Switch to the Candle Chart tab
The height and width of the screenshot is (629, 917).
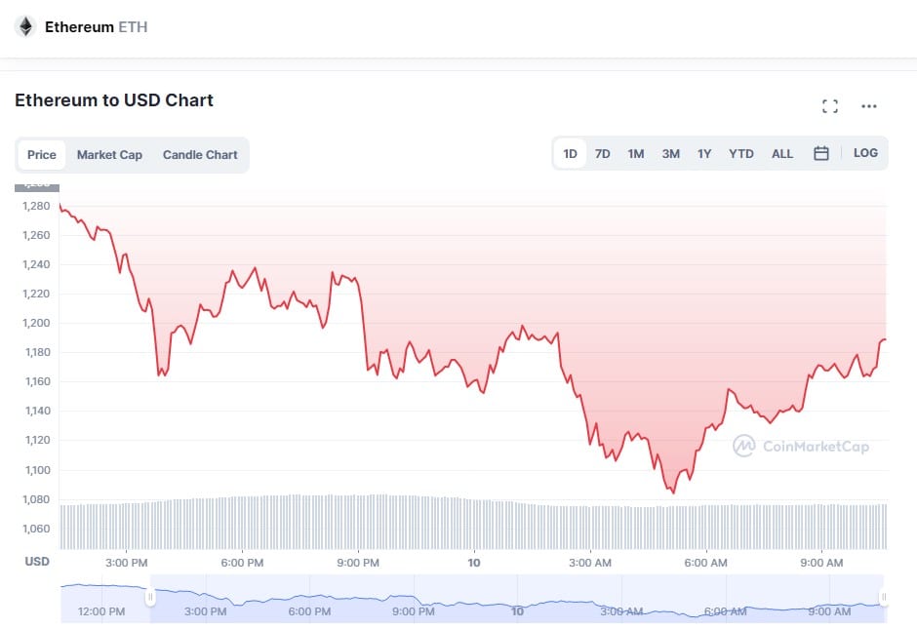200,155
